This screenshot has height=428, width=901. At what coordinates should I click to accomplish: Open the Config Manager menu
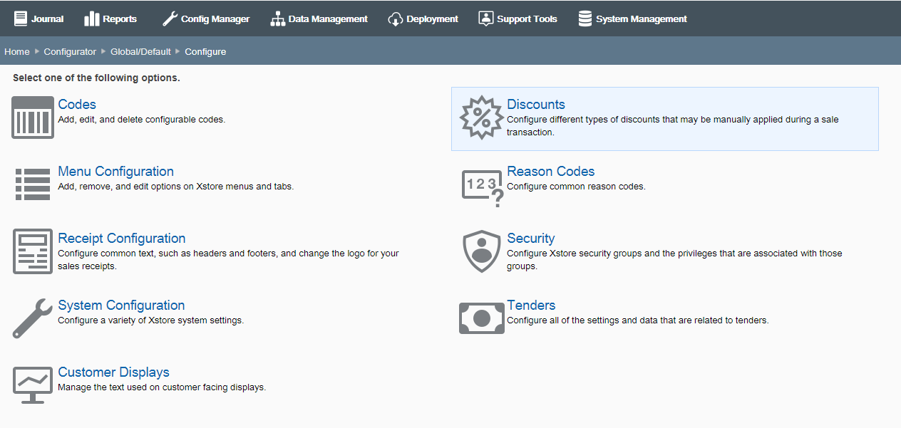click(x=206, y=19)
